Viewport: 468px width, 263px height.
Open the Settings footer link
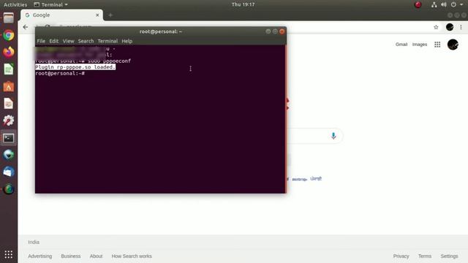click(x=449, y=256)
